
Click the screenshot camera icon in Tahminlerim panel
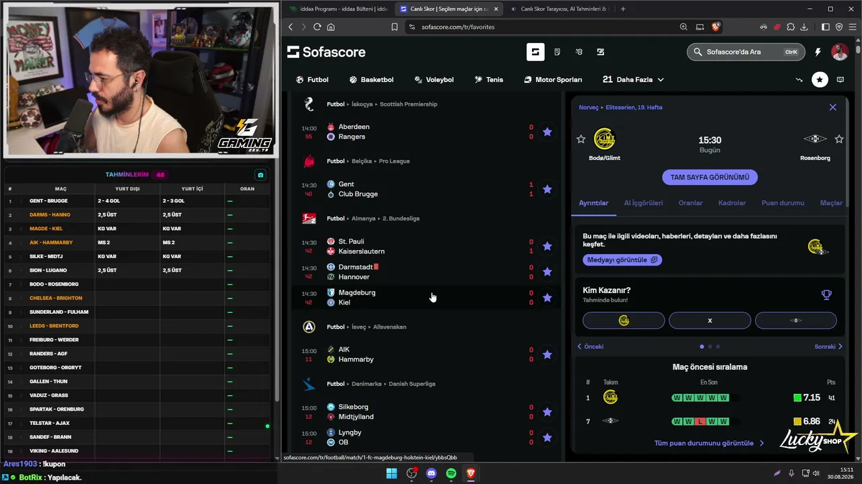[261, 175]
